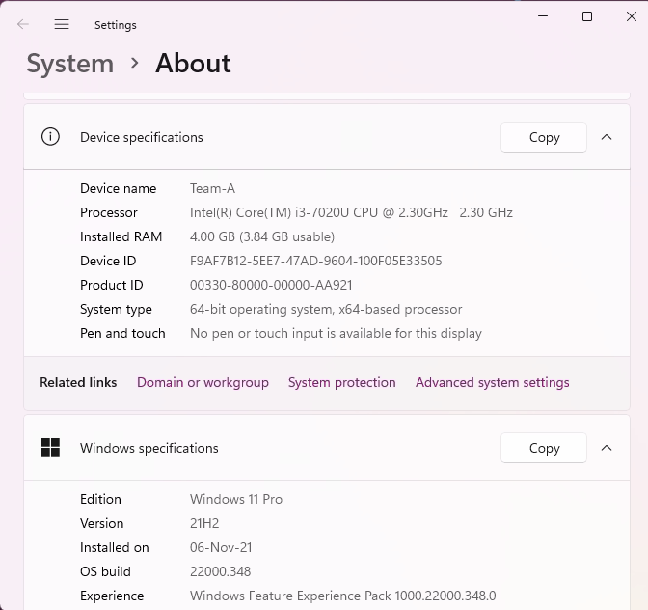Click the Pen and touch label
The width and height of the screenshot is (648, 610).
tap(122, 333)
